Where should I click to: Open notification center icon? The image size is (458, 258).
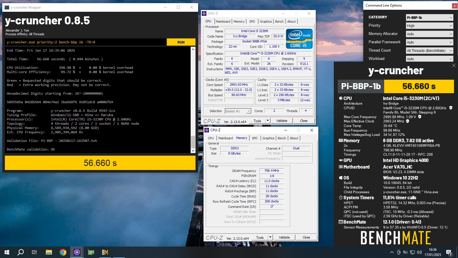click(449, 252)
